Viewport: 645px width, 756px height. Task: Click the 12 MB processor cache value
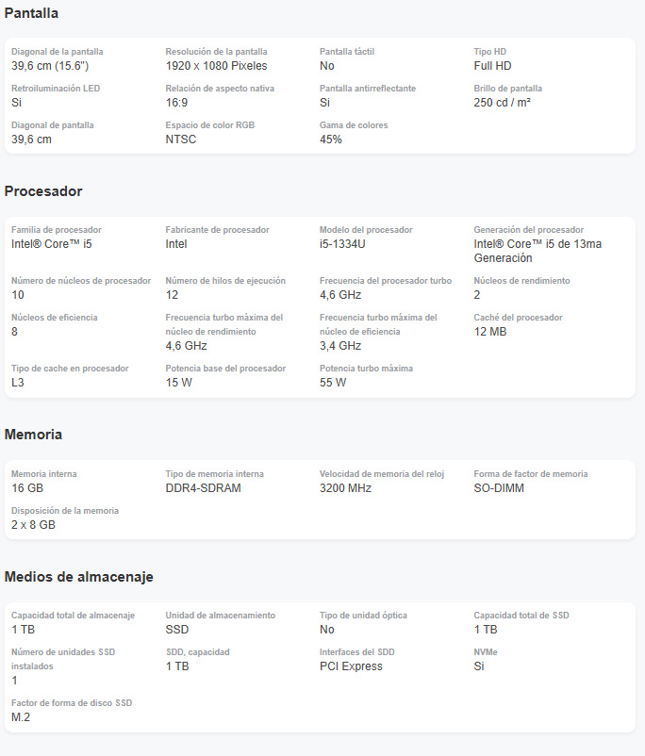tap(490, 332)
